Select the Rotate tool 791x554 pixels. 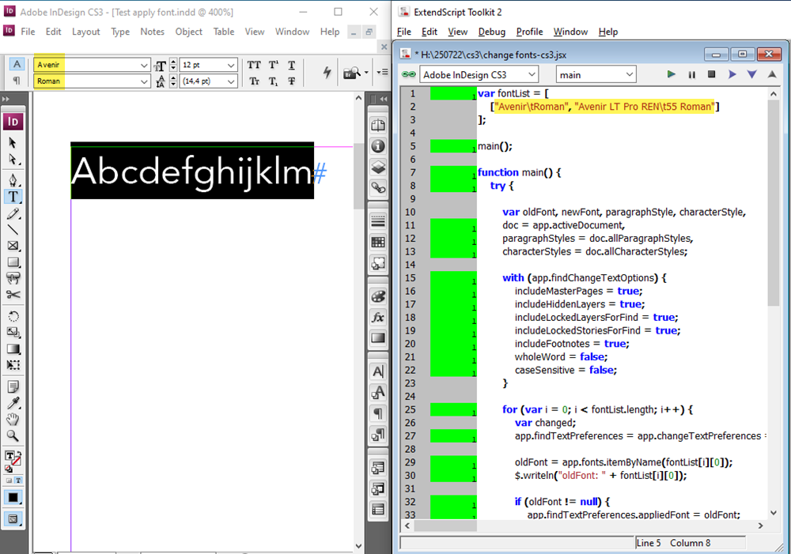coord(13,317)
